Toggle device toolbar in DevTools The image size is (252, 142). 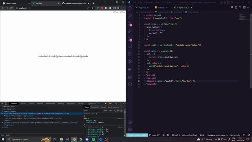[x=6, y=103]
